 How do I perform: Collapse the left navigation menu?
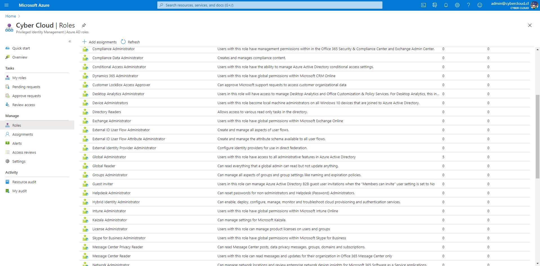[x=70, y=41]
